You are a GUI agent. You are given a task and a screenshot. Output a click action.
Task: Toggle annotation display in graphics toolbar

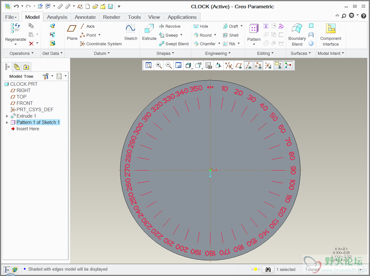click(x=278, y=65)
